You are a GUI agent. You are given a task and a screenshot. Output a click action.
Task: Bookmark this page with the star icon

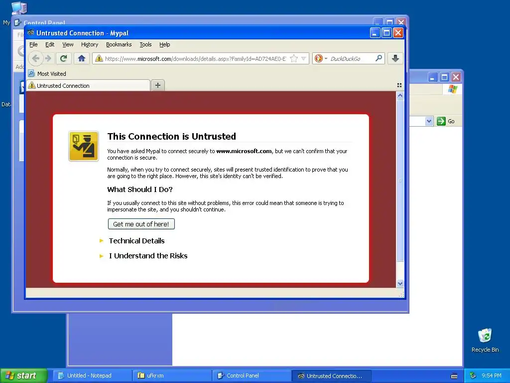pyautogui.click(x=294, y=59)
